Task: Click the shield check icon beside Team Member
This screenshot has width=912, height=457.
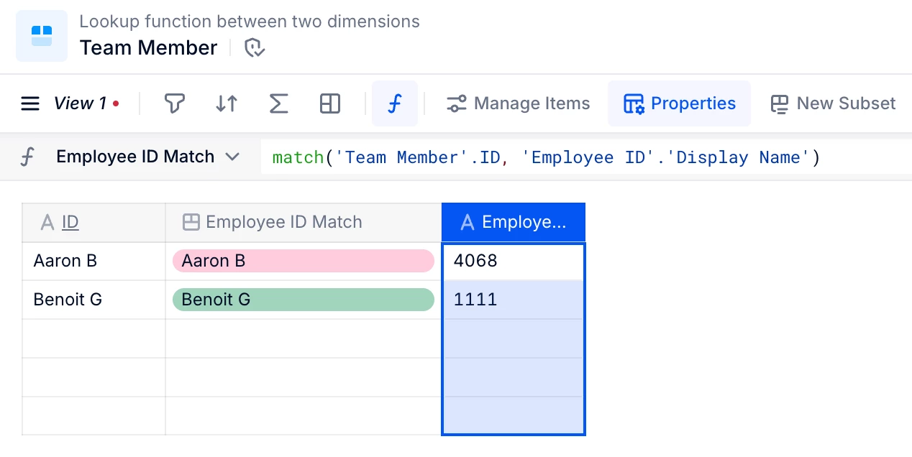Action: (x=255, y=48)
